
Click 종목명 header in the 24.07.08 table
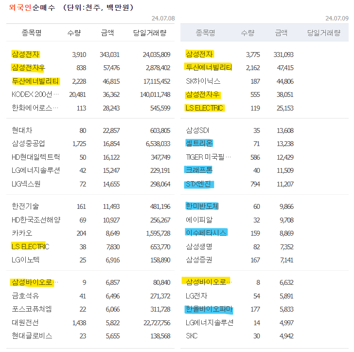pyautogui.click(x=32, y=33)
